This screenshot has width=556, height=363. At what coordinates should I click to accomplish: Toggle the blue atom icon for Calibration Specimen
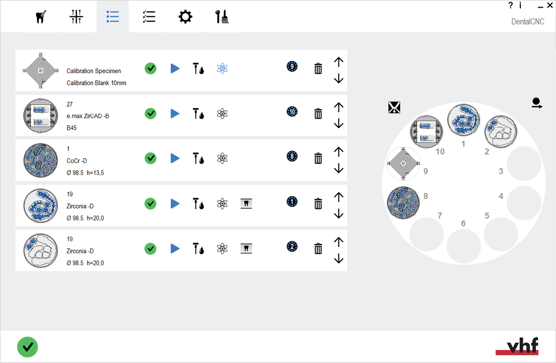pyautogui.click(x=222, y=68)
